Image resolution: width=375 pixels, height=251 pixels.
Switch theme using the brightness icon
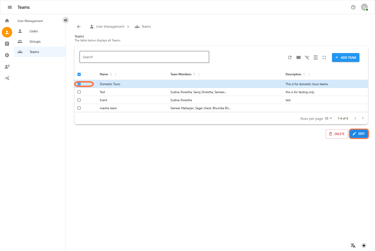(x=364, y=246)
